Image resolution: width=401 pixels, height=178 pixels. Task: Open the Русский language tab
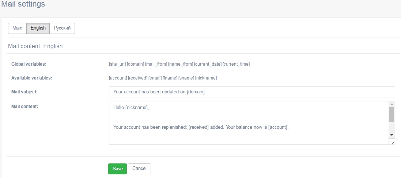click(62, 28)
